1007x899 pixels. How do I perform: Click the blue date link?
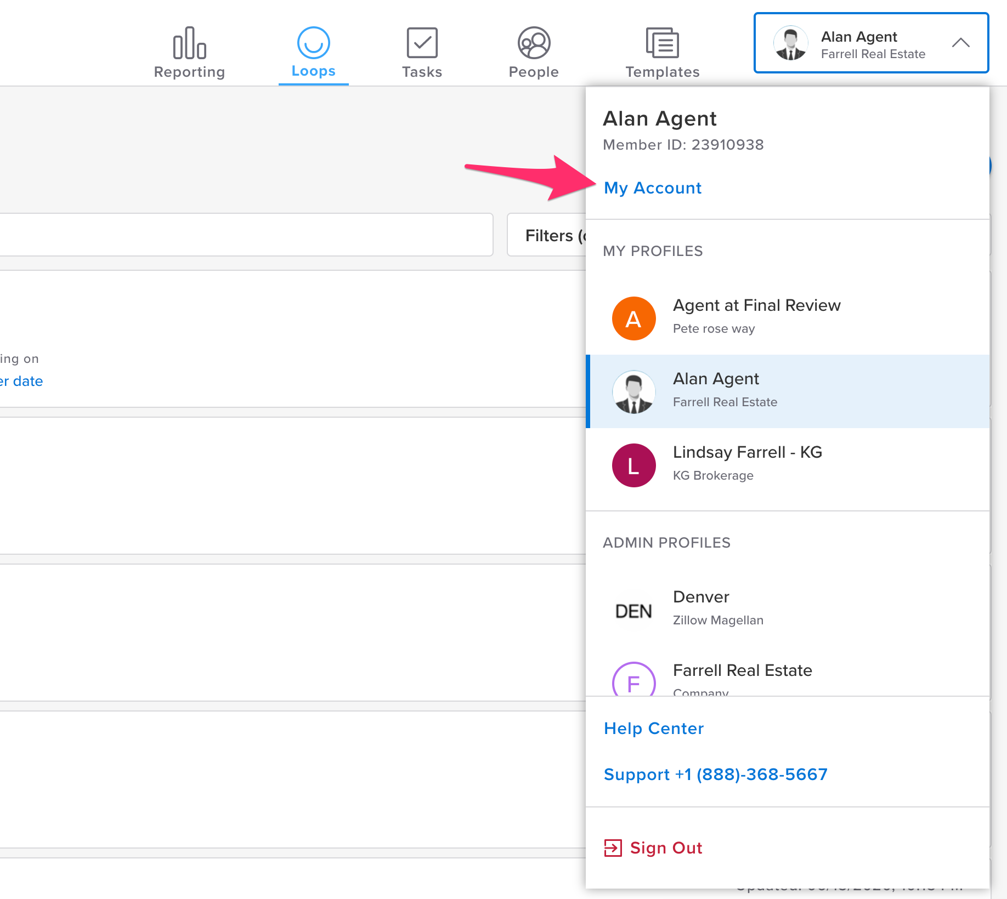tap(21, 381)
